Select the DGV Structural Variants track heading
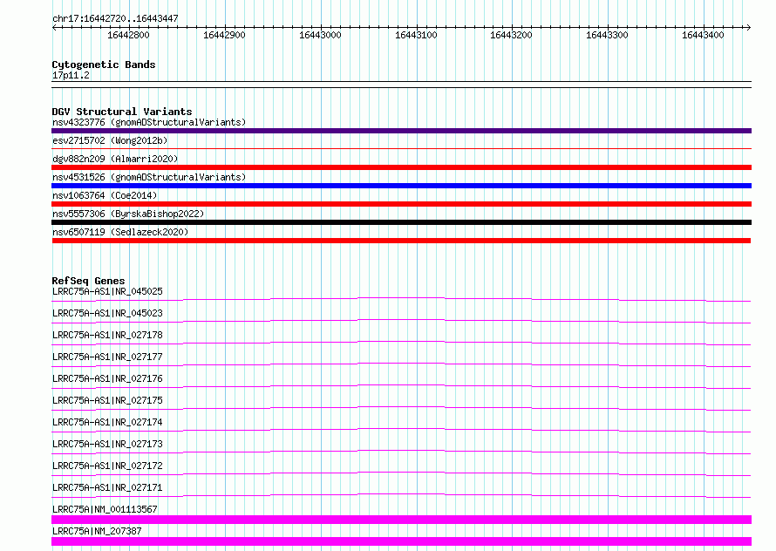 coord(122,112)
